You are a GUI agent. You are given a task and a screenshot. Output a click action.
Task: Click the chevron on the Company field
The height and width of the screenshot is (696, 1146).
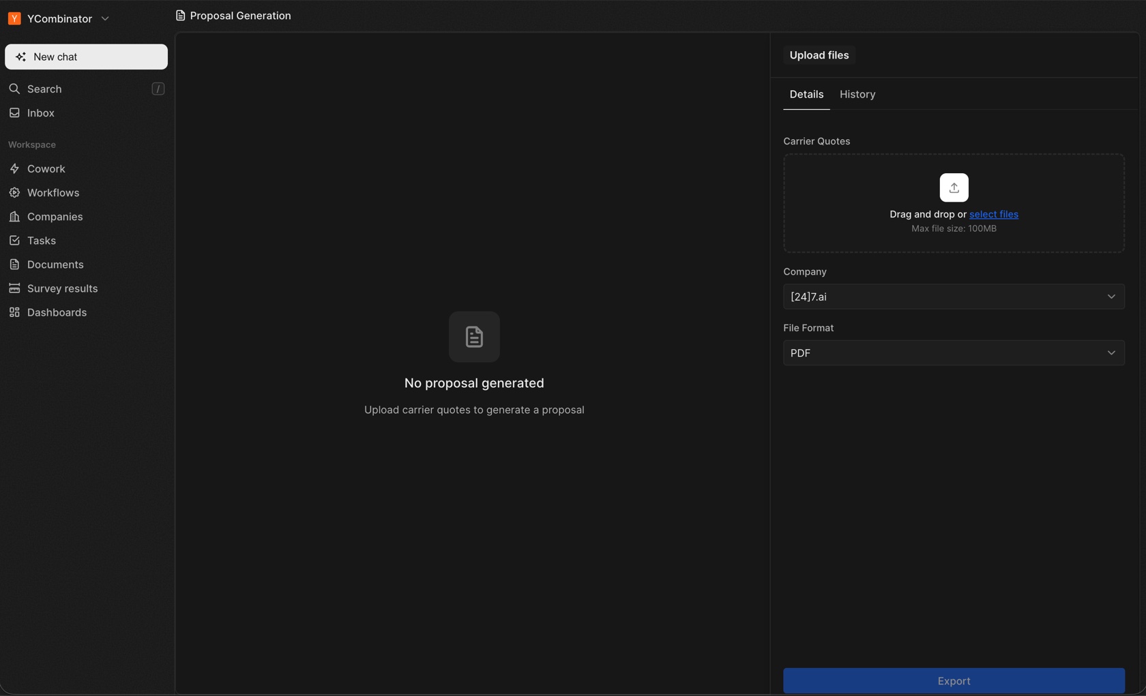point(1111,297)
